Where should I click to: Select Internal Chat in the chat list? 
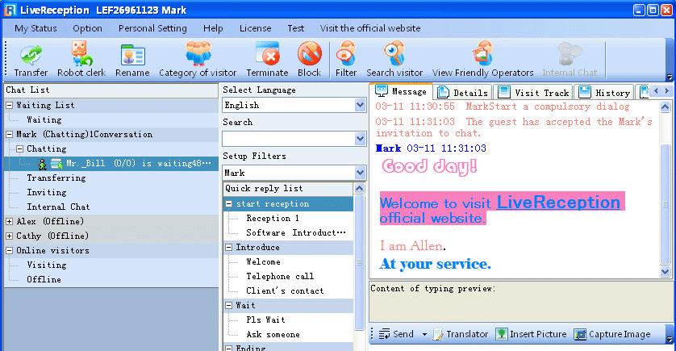(x=58, y=207)
